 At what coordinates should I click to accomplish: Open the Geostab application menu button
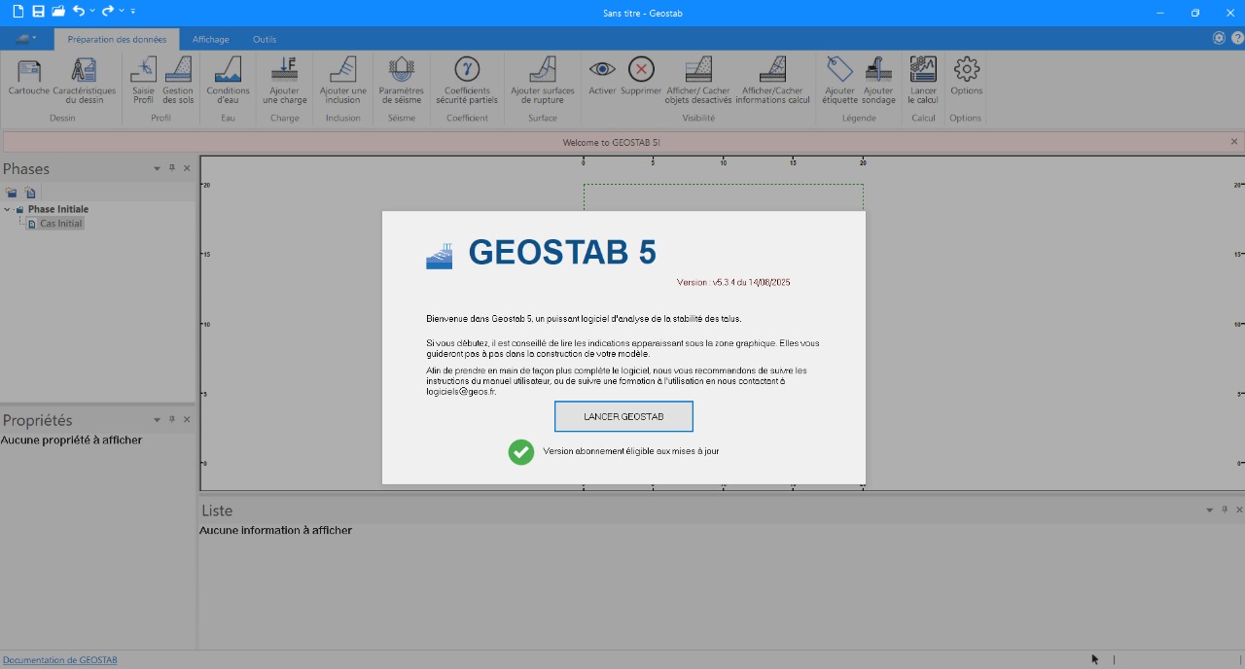coord(25,39)
